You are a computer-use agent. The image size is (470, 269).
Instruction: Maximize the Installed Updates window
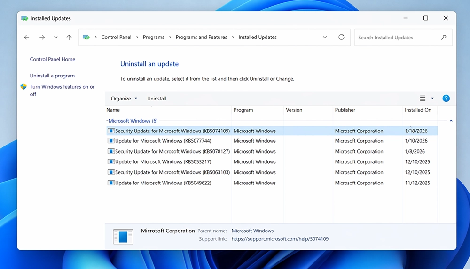426,18
